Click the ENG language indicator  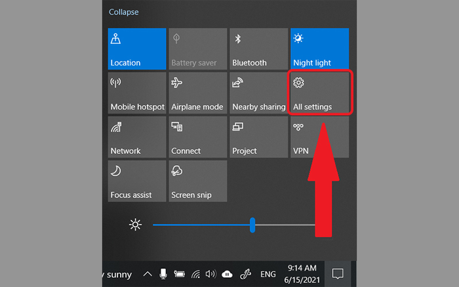pos(269,274)
